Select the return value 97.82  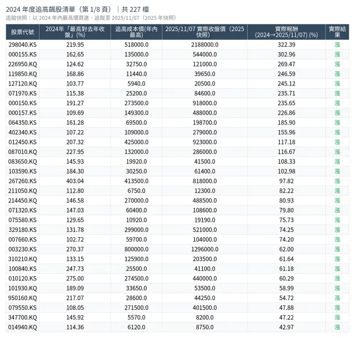286,181
